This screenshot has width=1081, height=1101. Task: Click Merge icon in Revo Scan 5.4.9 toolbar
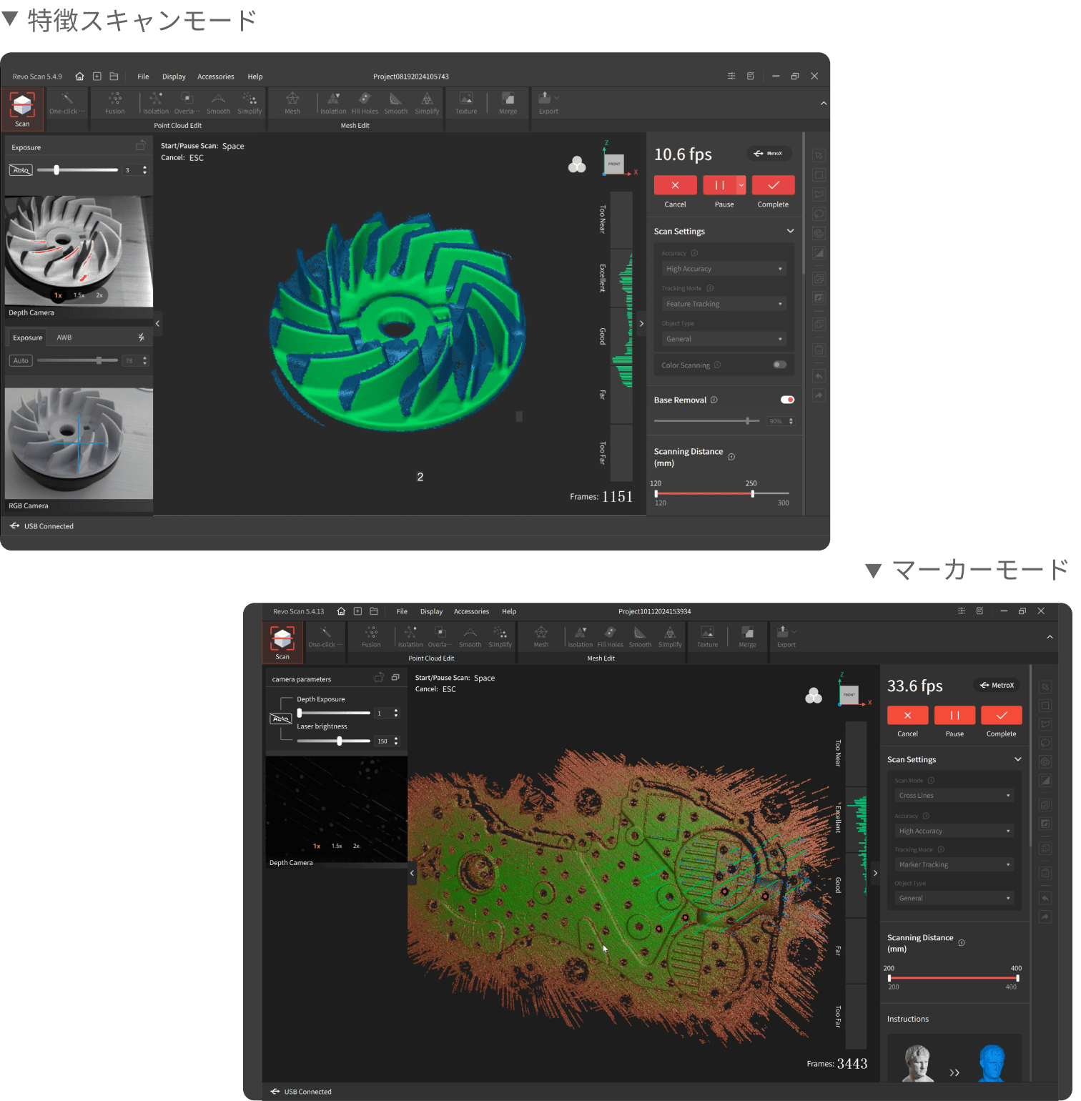[x=508, y=99]
